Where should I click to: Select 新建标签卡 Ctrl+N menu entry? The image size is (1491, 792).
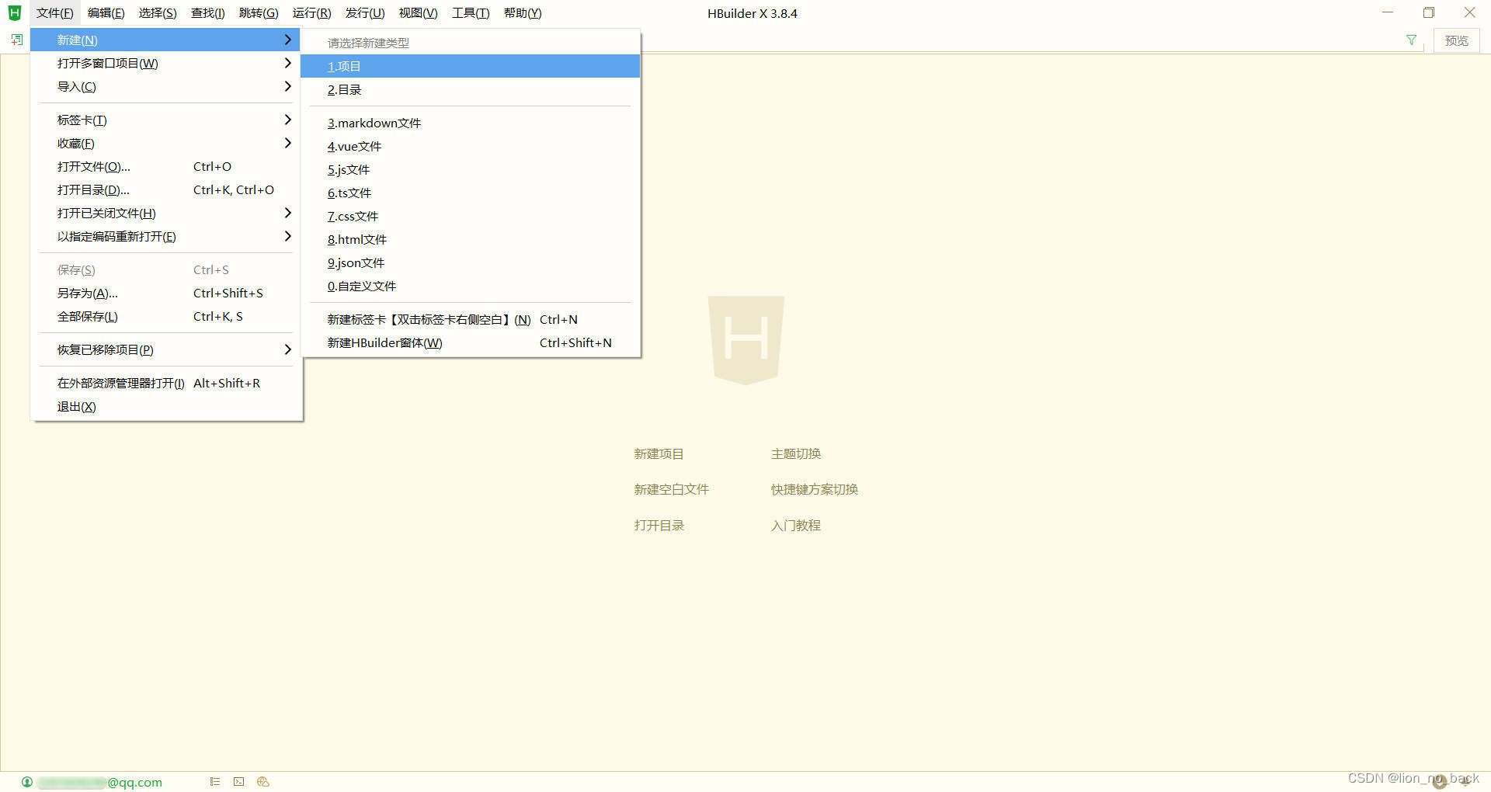tap(470, 319)
